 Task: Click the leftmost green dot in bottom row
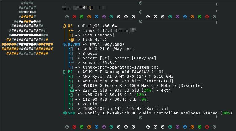82,127
